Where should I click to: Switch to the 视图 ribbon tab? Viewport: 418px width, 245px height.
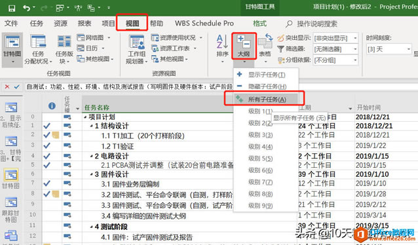(x=132, y=23)
